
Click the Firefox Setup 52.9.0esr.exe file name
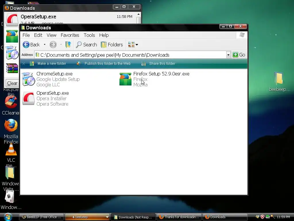pyautogui.click(x=161, y=74)
